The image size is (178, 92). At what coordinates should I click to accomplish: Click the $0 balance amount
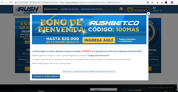(154, 8)
